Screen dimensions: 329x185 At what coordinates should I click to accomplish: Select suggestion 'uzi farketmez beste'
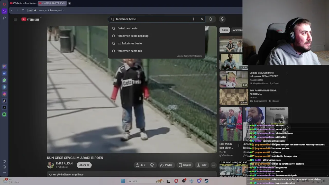[x=156, y=43]
